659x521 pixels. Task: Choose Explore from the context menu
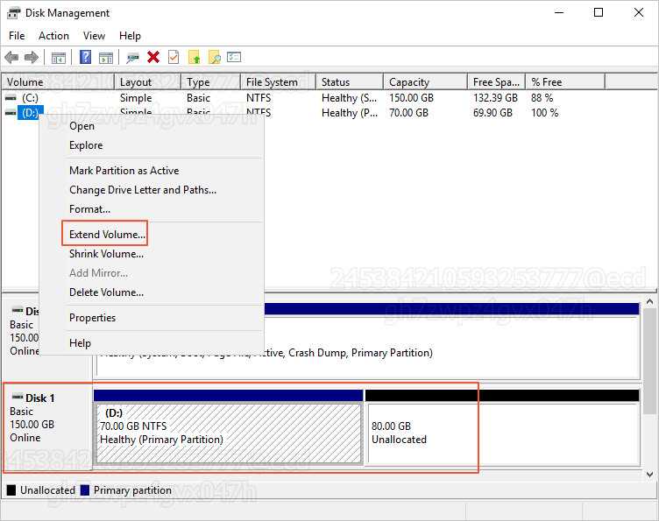coord(152,145)
